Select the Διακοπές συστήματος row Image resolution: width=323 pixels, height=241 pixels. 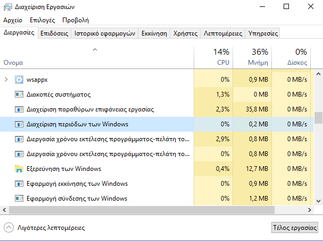click(x=157, y=94)
